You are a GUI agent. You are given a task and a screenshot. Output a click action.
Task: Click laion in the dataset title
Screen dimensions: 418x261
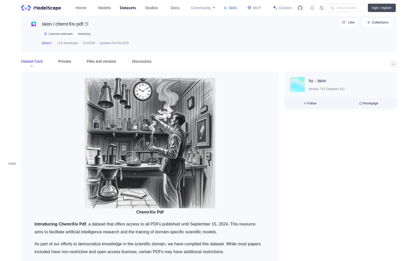(x=47, y=24)
